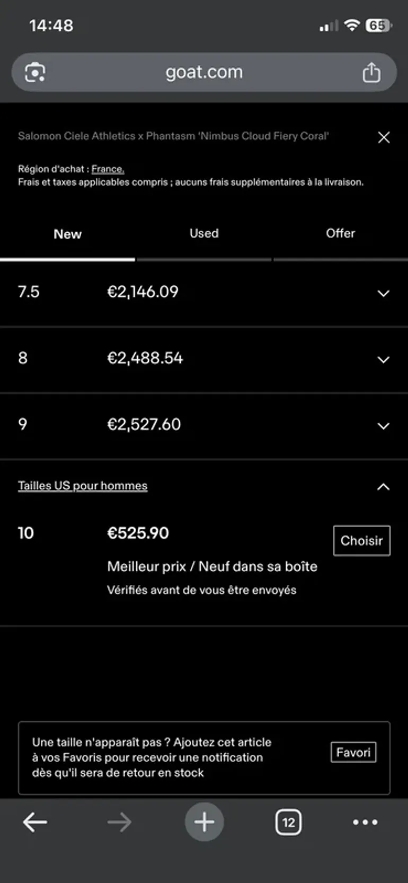Open the tab switcher showing 12 tabs
The width and height of the screenshot is (408, 883).
pos(288,823)
